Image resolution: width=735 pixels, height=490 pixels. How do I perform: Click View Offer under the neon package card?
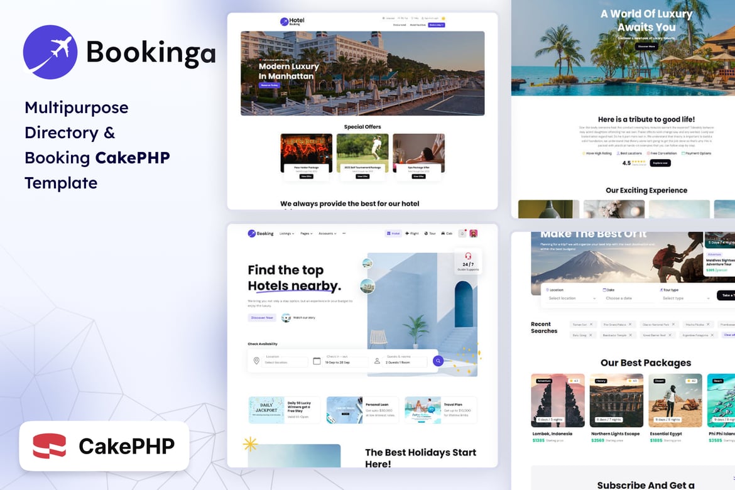pyautogui.click(x=307, y=177)
